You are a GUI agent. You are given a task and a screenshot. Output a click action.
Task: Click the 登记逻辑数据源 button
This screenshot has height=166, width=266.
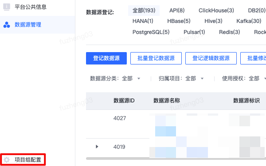pyautogui.click(x=211, y=58)
